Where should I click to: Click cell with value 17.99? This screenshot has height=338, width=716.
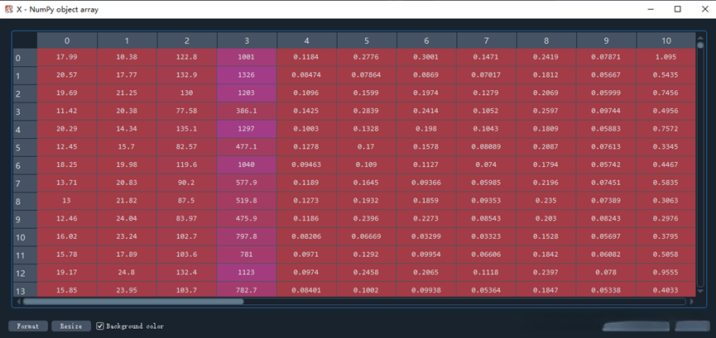click(x=67, y=58)
